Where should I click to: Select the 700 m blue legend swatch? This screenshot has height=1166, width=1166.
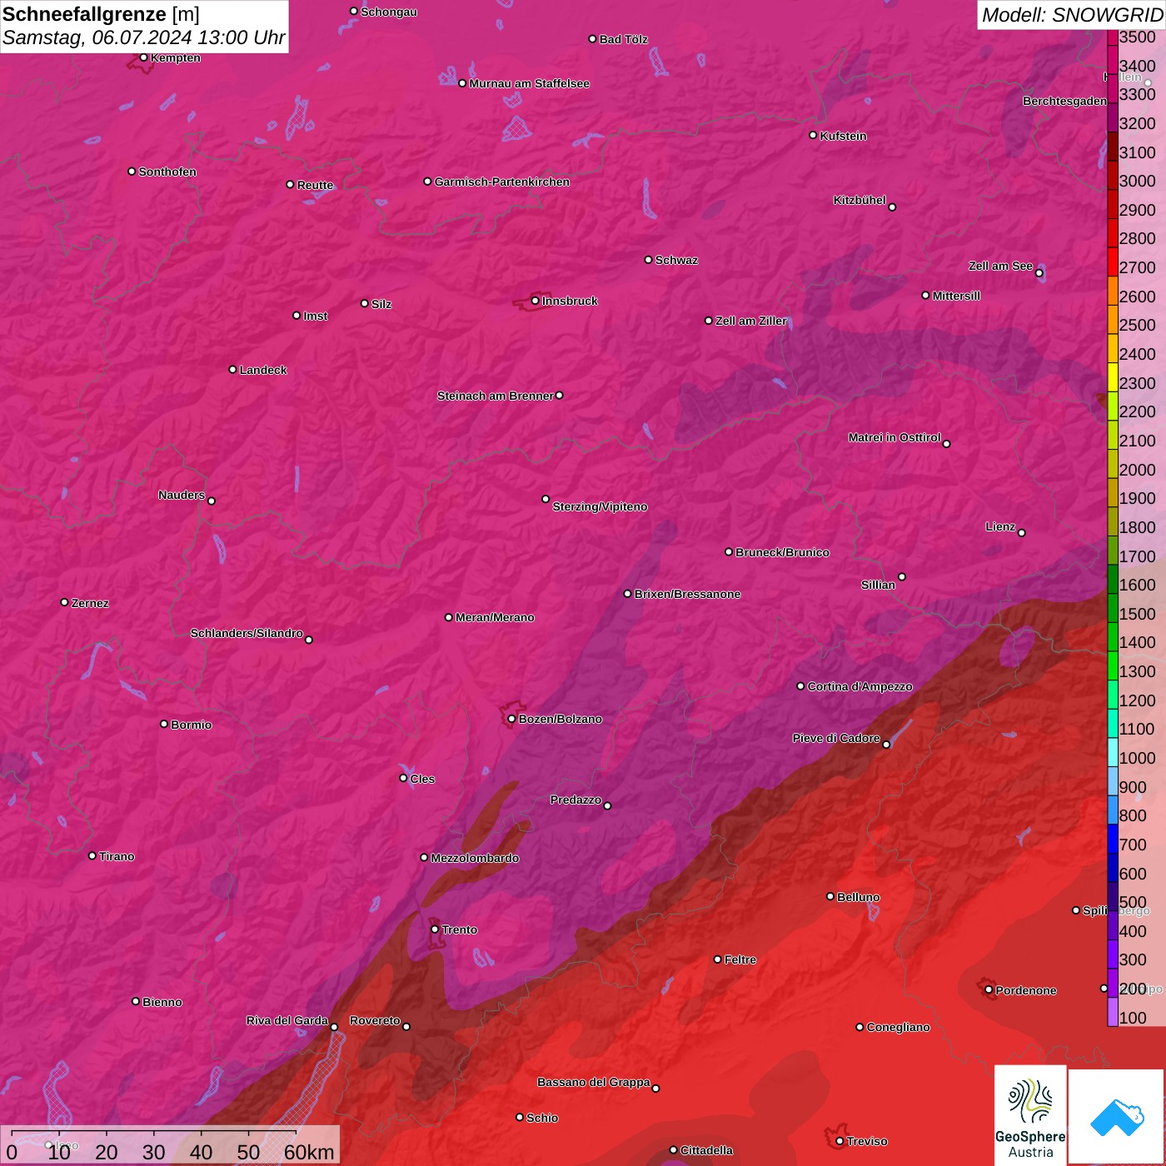(x=1113, y=839)
